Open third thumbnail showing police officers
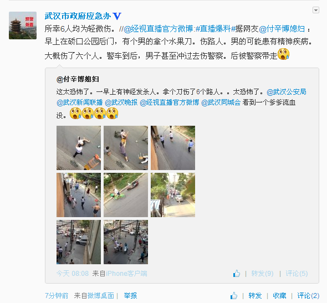Screen dimensions: 327x303 pos(173,148)
